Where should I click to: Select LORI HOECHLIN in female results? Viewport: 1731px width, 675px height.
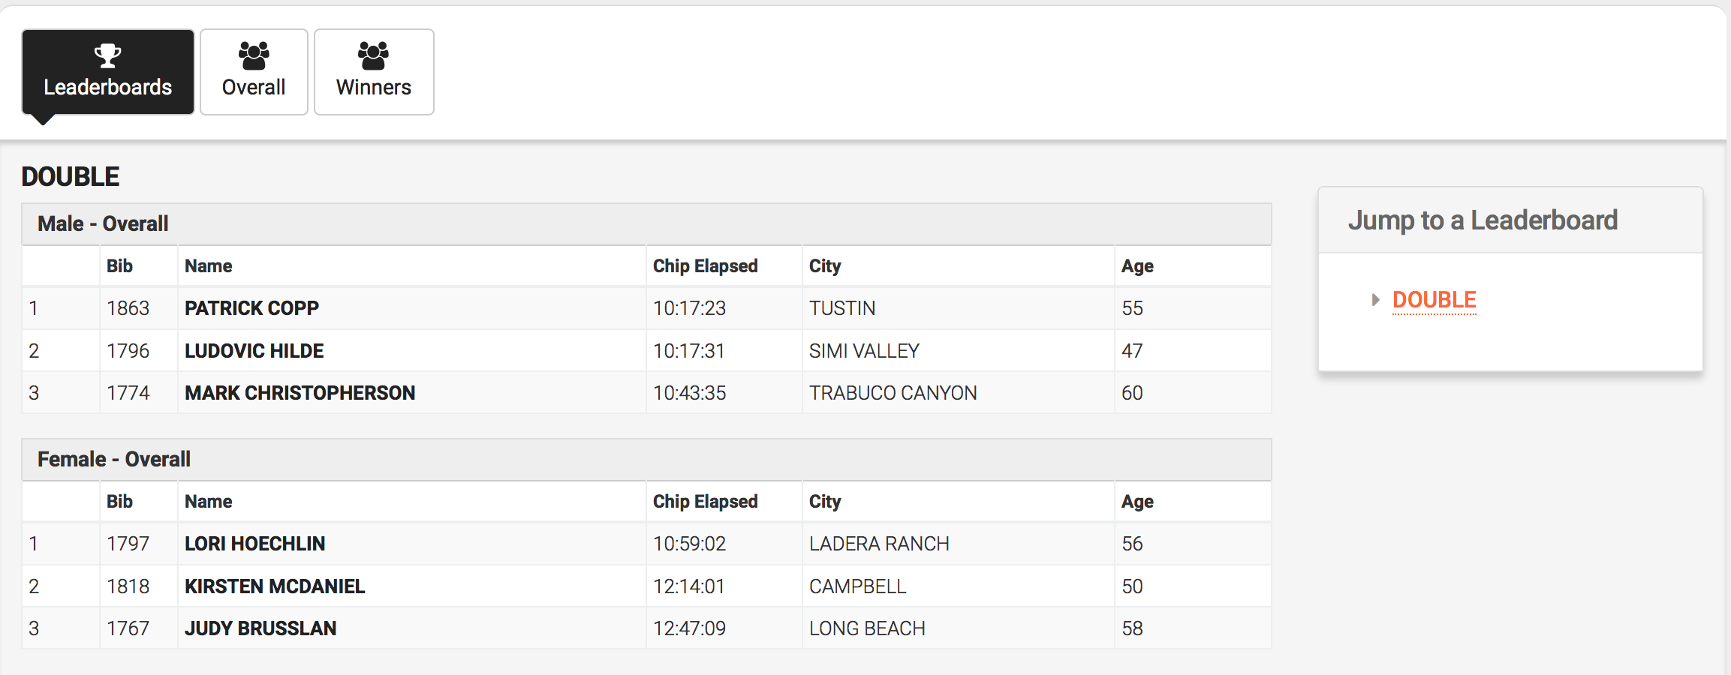click(254, 544)
